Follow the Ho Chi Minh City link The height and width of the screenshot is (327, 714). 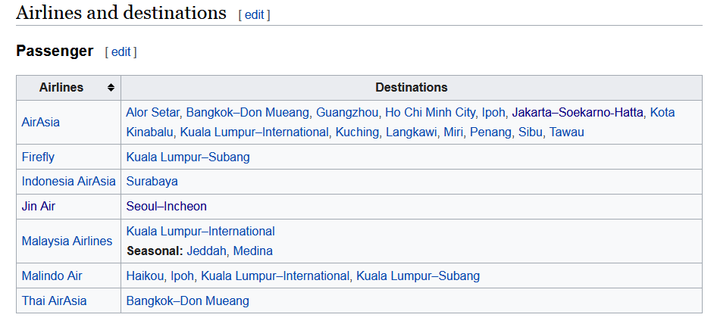coord(431,112)
